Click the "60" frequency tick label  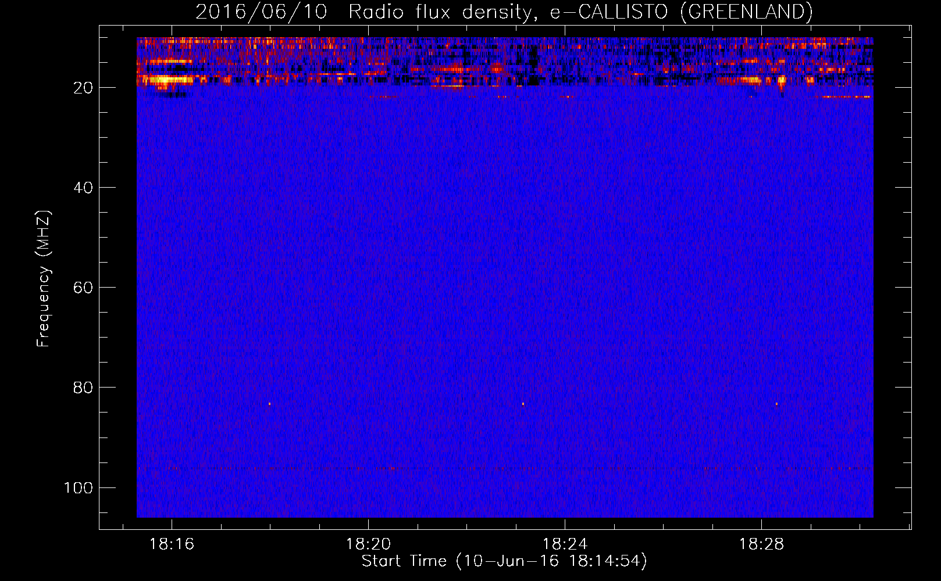83,288
